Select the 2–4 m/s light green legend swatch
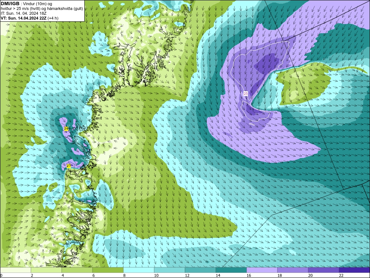The height and width of the screenshot is (278, 370). point(46,270)
